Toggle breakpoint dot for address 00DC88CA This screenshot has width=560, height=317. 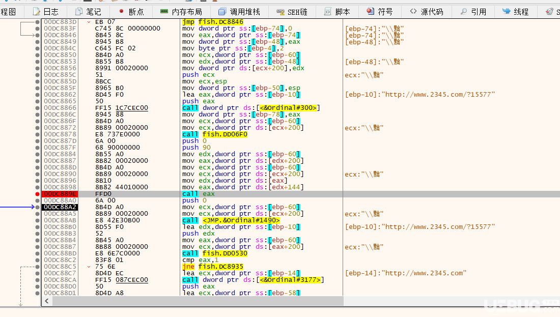pos(37,280)
